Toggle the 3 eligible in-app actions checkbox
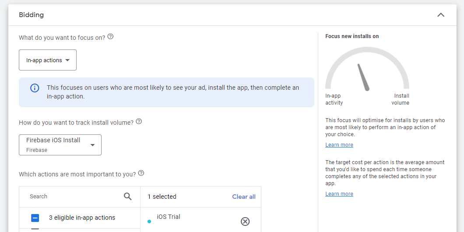 tap(35, 218)
